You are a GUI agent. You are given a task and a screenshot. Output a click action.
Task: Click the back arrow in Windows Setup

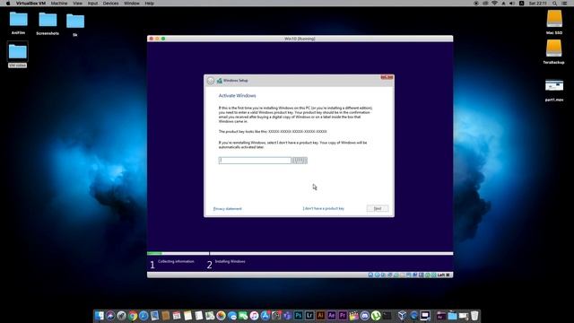pyautogui.click(x=211, y=81)
